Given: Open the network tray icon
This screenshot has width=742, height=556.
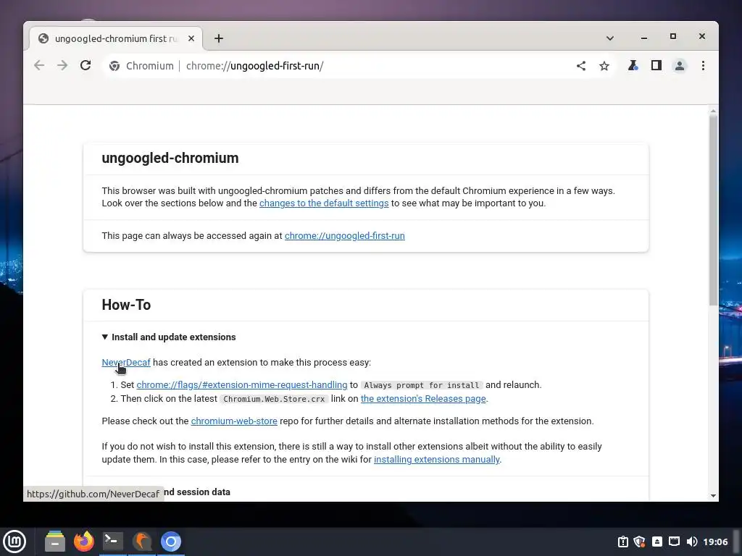Looking at the screenshot, I should [x=675, y=542].
